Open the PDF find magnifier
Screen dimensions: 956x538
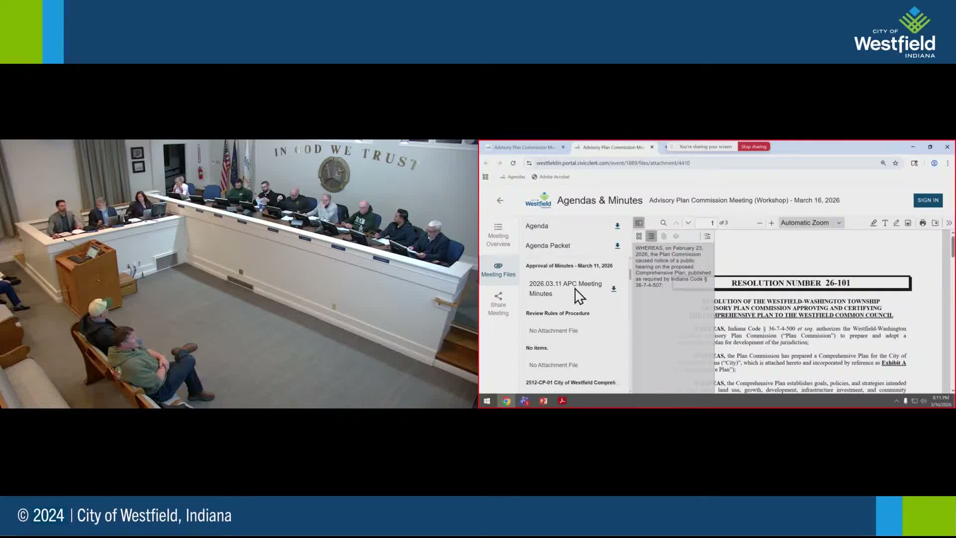coord(663,223)
